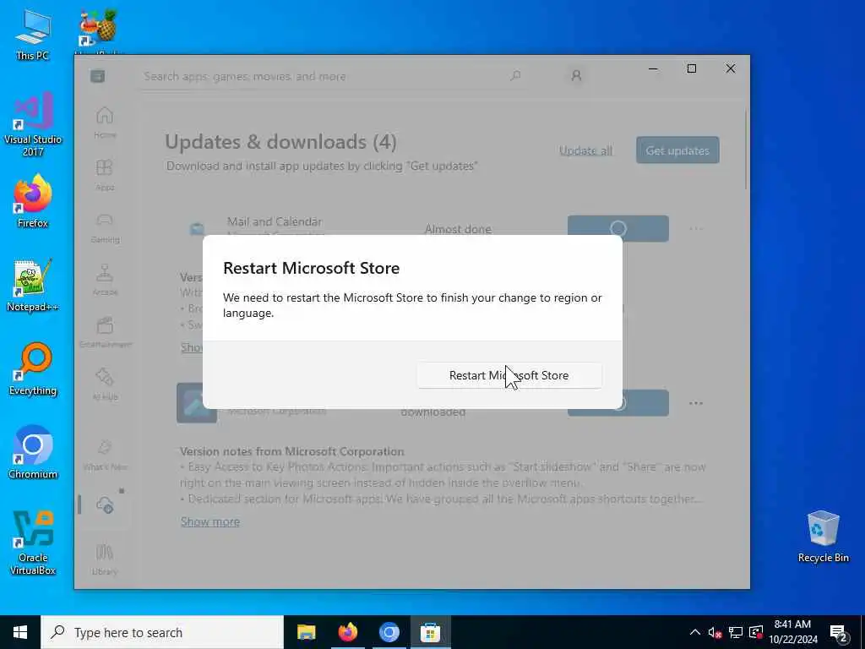Click the Get updates button

point(677,150)
